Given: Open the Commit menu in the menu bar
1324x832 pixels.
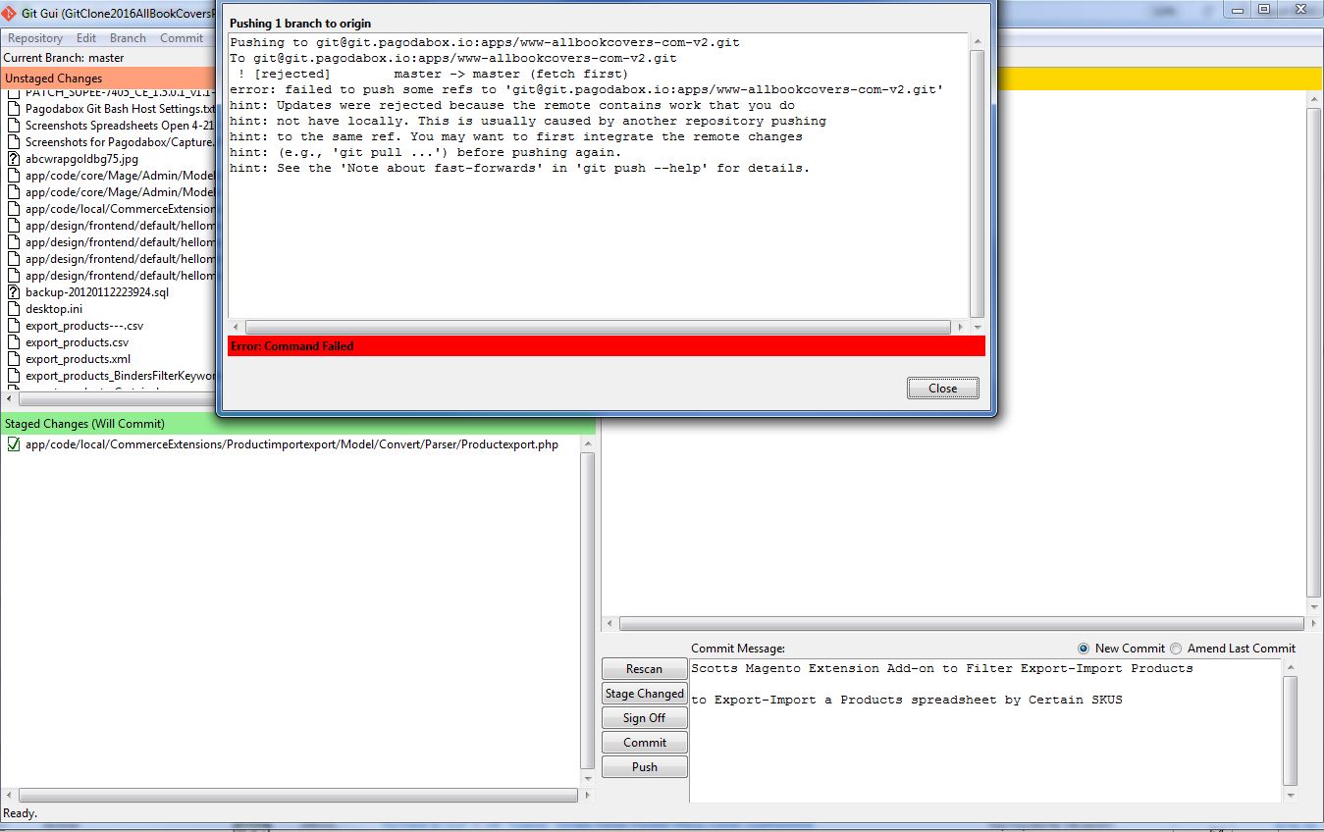Looking at the screenshot, I should click(182, 38).
